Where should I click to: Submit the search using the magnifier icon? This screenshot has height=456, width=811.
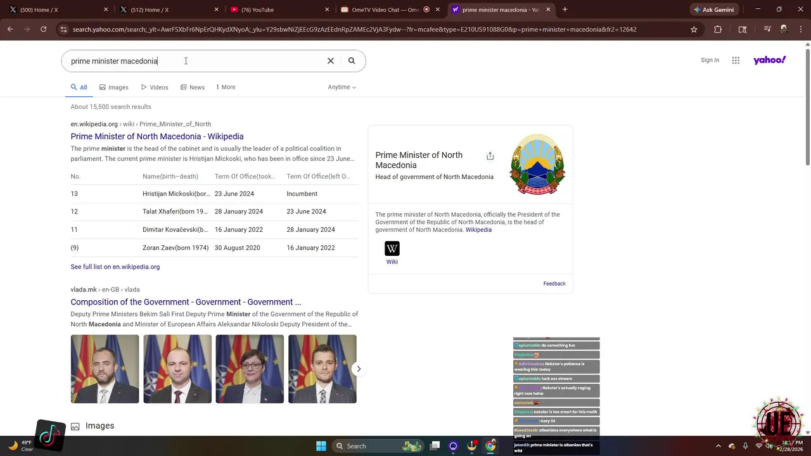click(352, 61)
